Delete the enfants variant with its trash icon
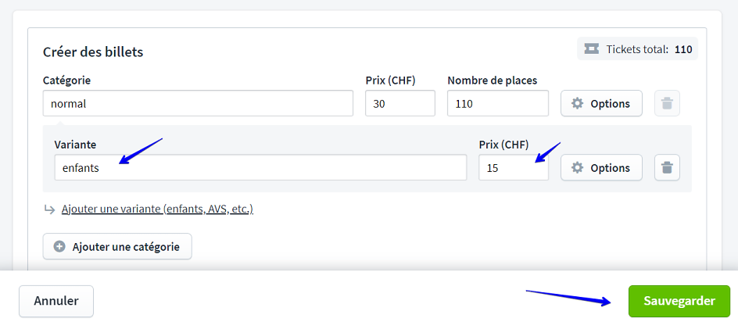738x322 pixels. 667,167
